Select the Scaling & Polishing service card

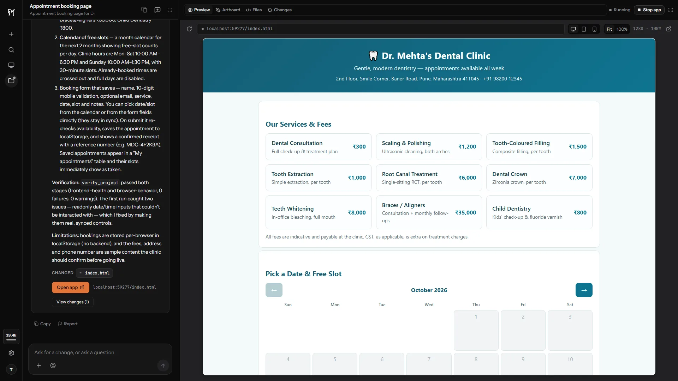(429, 147)
